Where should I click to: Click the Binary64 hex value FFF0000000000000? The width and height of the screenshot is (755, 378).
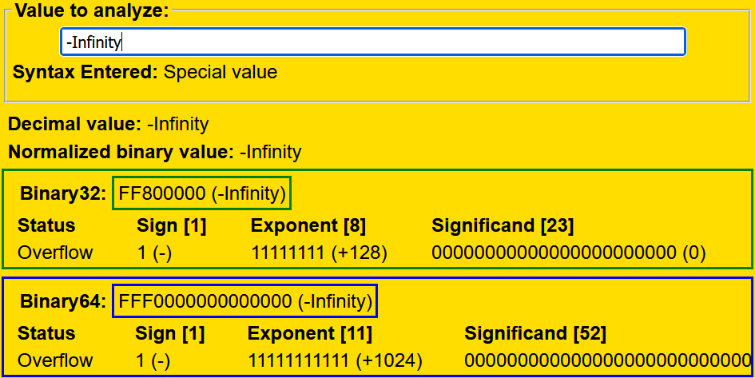tap(245, 301)
